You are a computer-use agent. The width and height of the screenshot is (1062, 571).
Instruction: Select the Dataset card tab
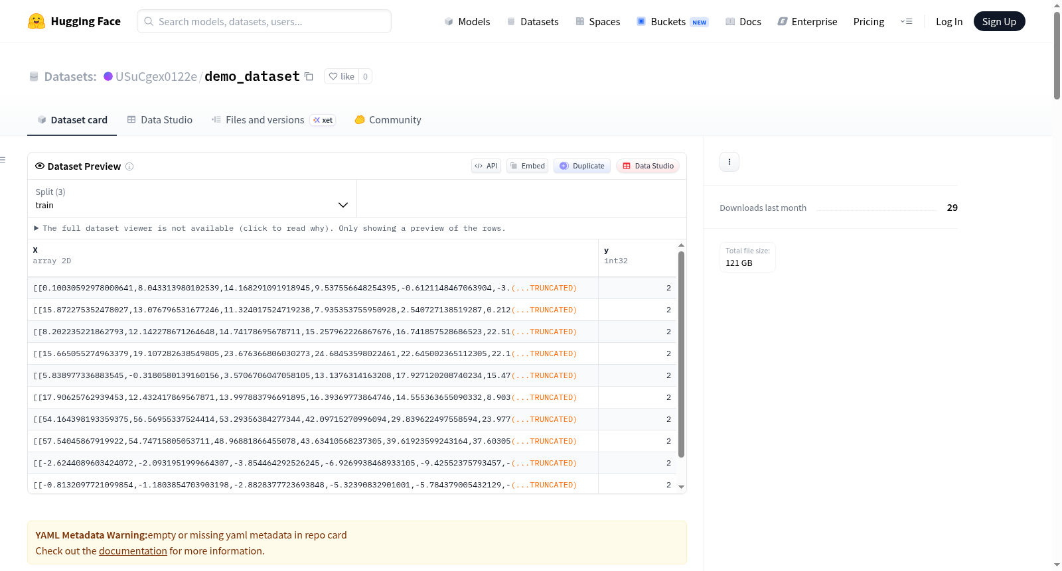(72, 120)
